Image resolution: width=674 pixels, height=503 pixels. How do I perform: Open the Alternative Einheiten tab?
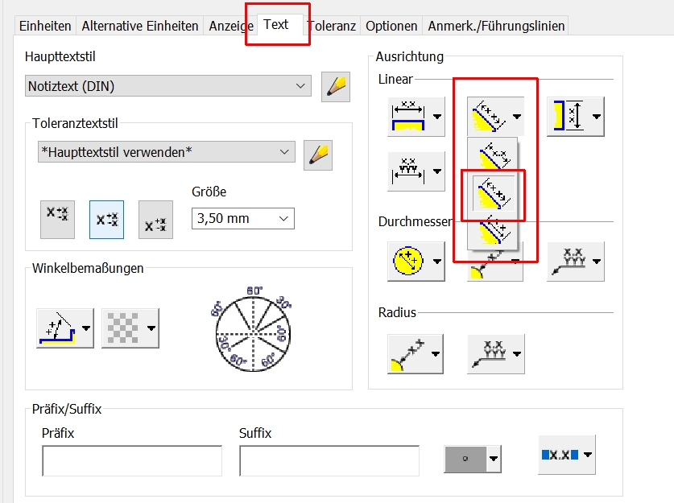point(140,26)
